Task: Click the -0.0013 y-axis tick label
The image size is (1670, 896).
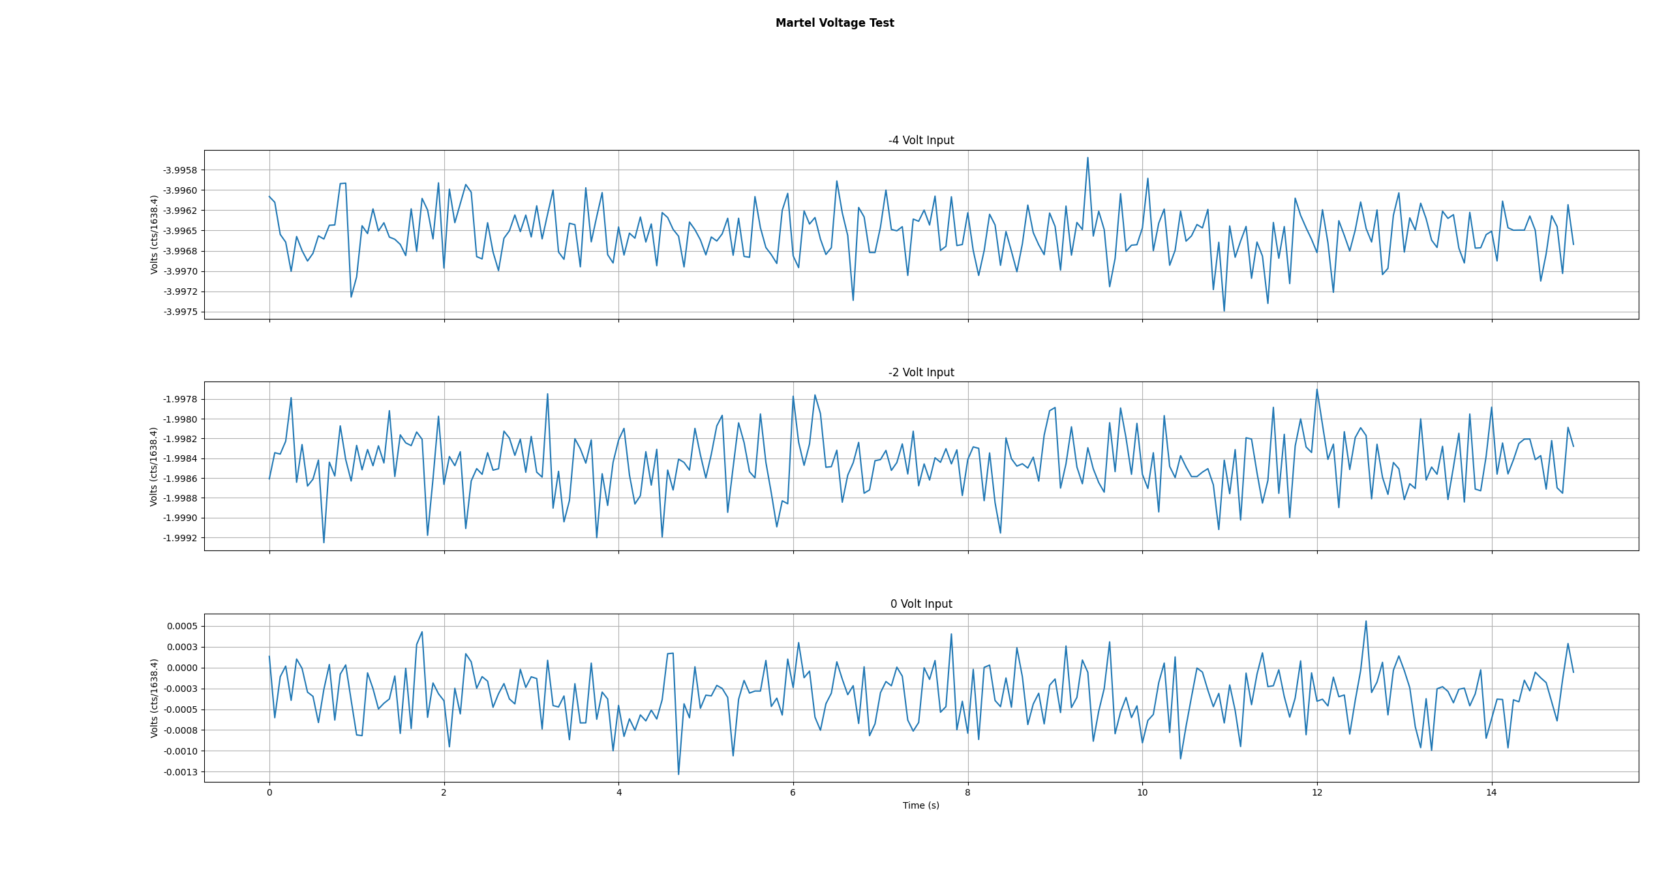Action: tap(180, 772)
